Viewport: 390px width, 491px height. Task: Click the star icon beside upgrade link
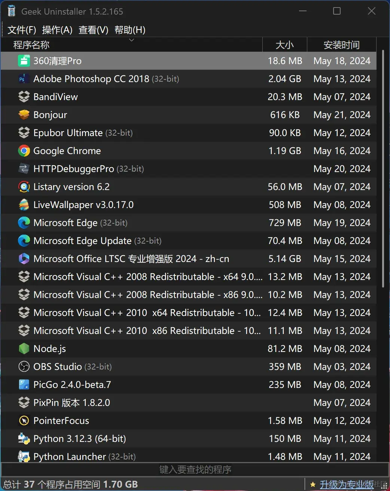(313, 485)
